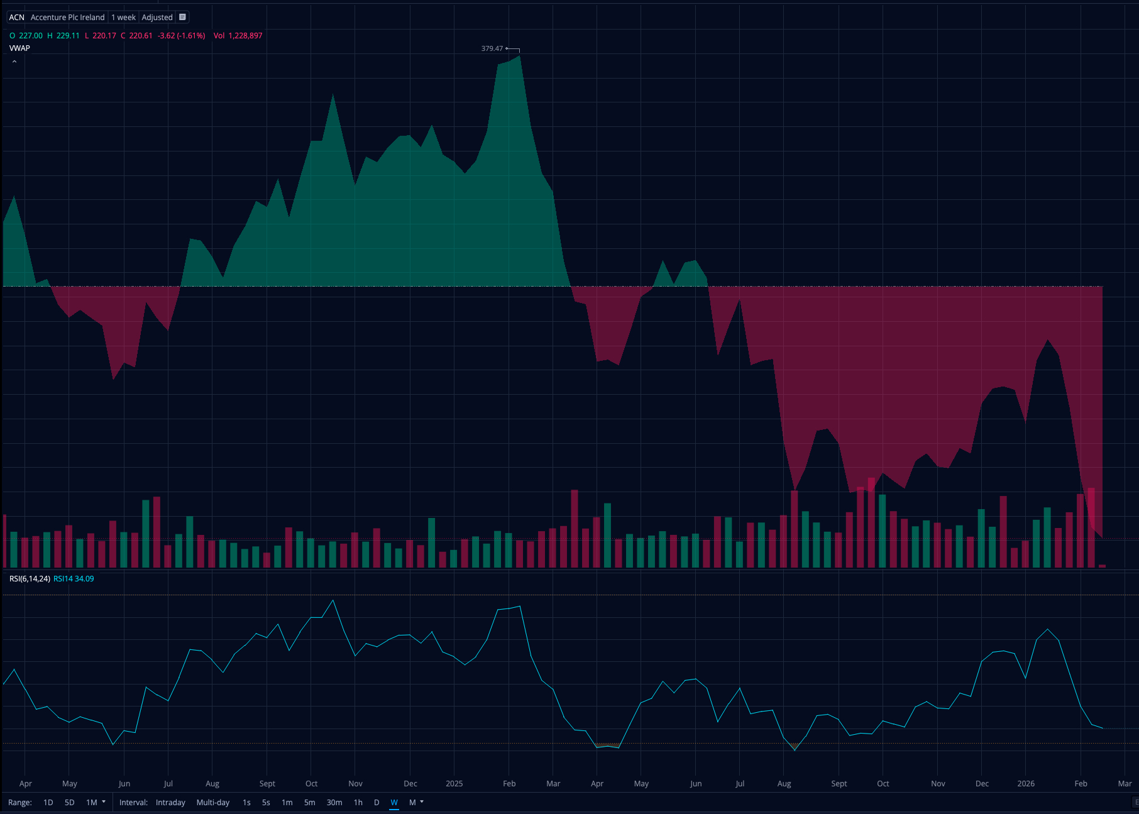Screen dimensions: 1139x814
Task: Toggle the Adjusted price setting
Action: pos(157,17)
